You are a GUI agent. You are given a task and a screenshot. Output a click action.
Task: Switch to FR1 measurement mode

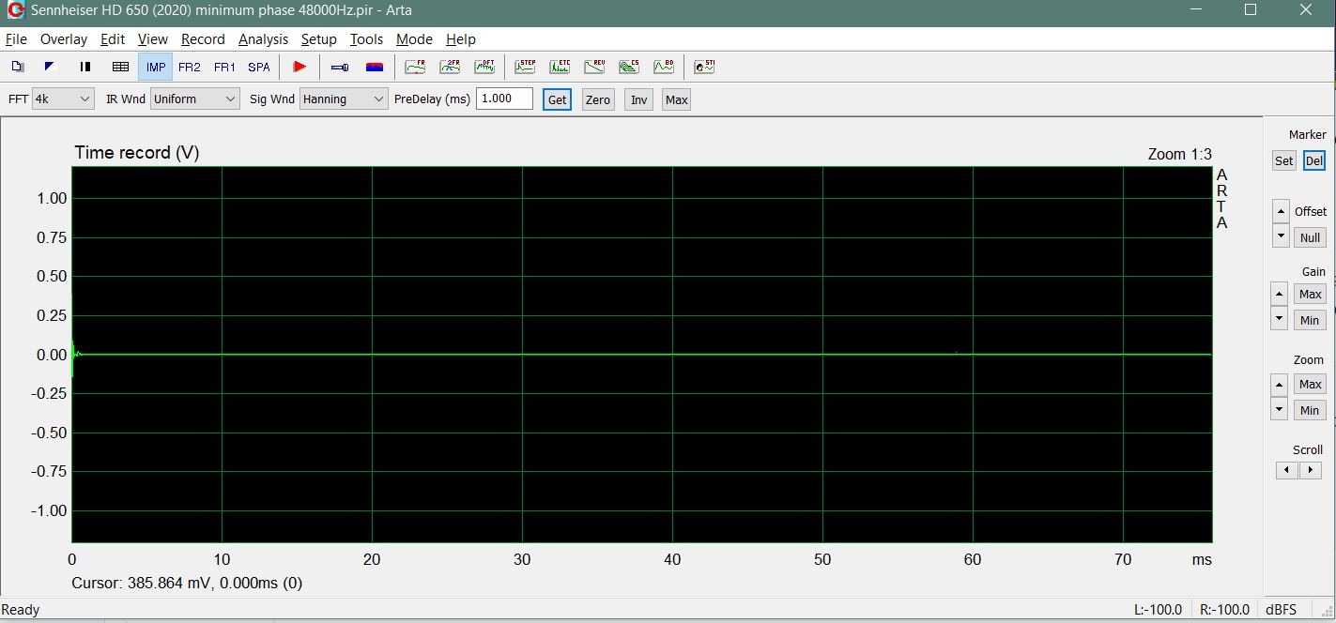[224, 67]
